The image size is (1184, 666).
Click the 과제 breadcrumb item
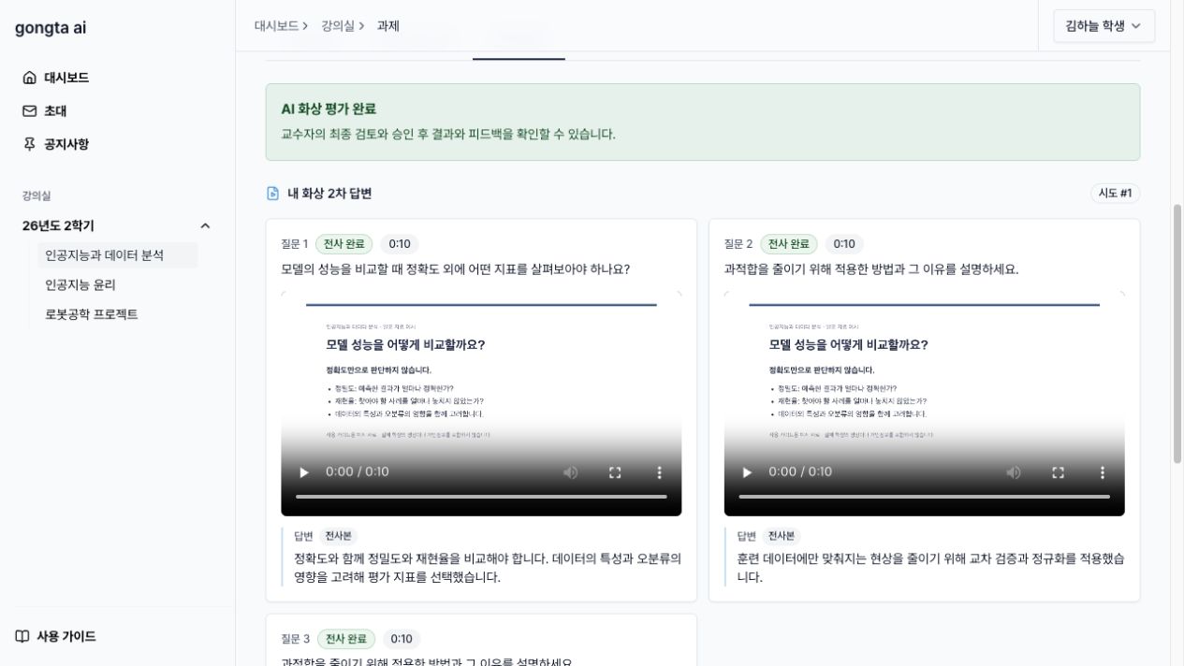[x=388, y=26]
